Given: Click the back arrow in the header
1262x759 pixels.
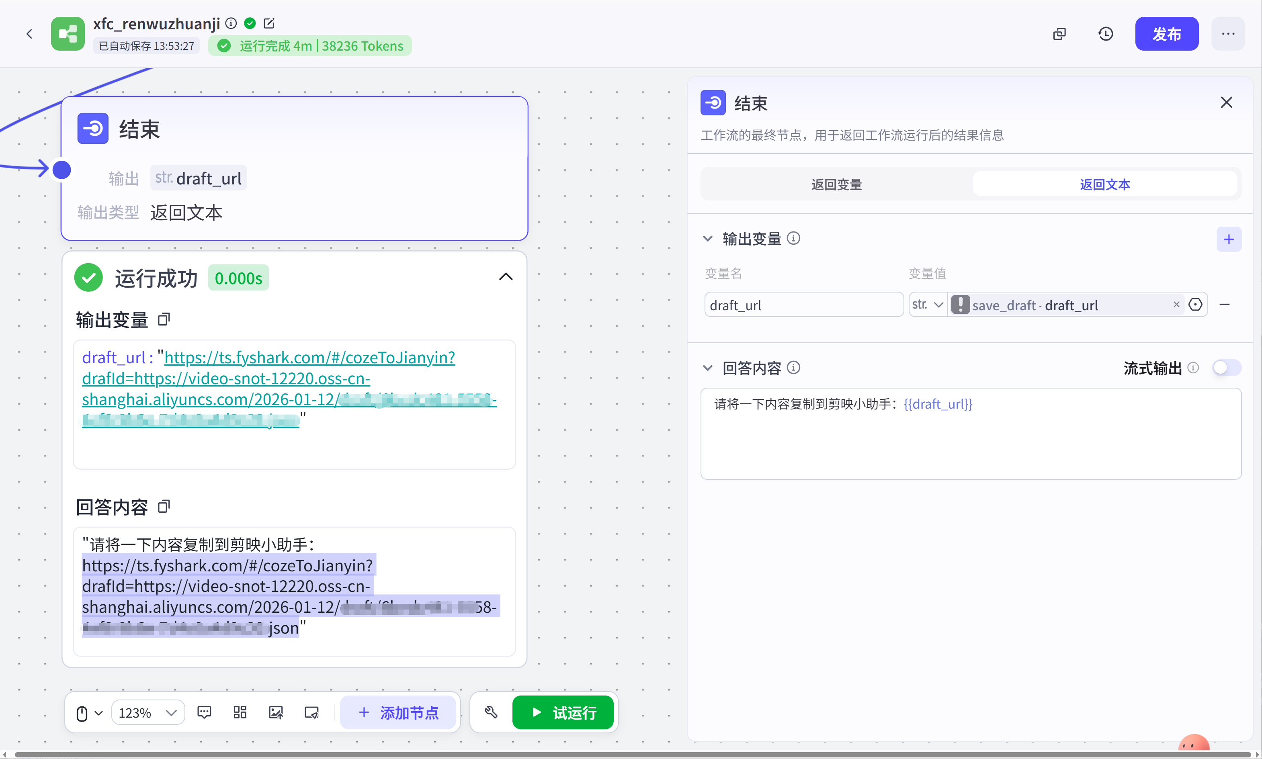Looking at the screenshot, I should 29,34.
